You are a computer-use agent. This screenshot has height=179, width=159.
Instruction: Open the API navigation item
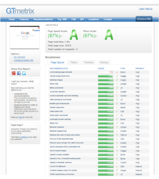pos(82,19)
